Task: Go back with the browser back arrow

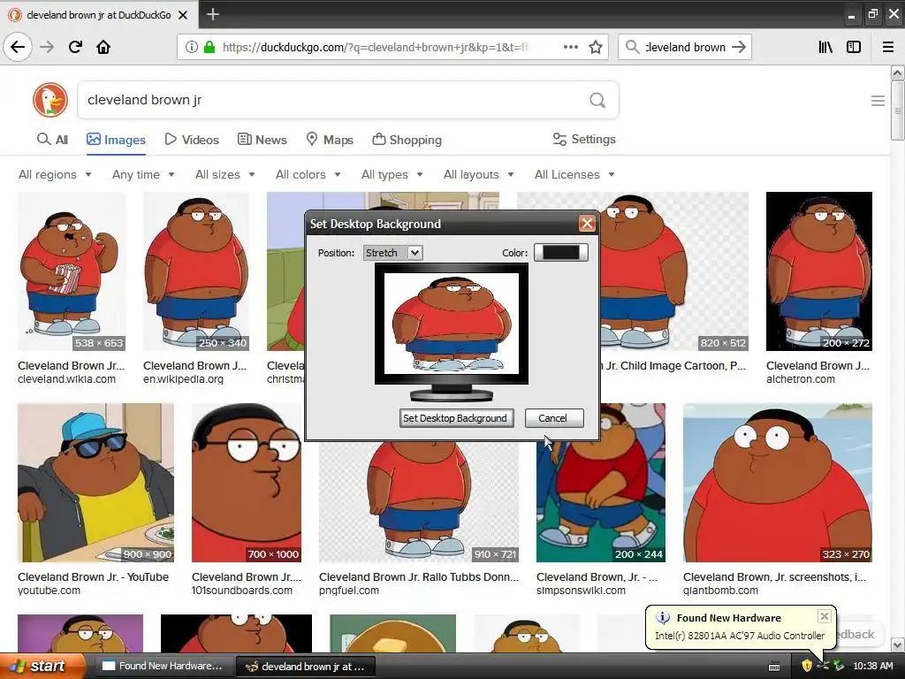Action: [x=18, y=47]
